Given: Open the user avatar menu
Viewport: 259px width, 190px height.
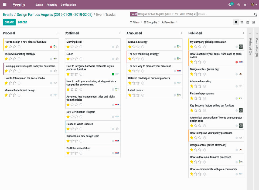Looking at the screenshot, I should pos(254,5).
